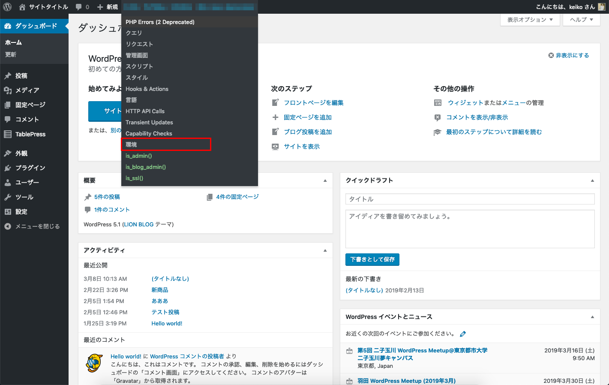609x385 pixels.
Task: Select PHP Errors (2 Deprecated) menu item
Action: click(x=189, y=22)
